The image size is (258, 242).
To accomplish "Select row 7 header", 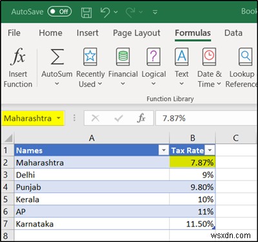I will (x=7, y=224).
